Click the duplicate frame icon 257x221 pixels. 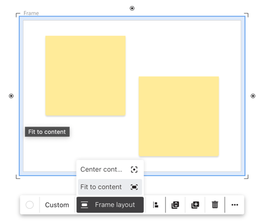point(195,205)
